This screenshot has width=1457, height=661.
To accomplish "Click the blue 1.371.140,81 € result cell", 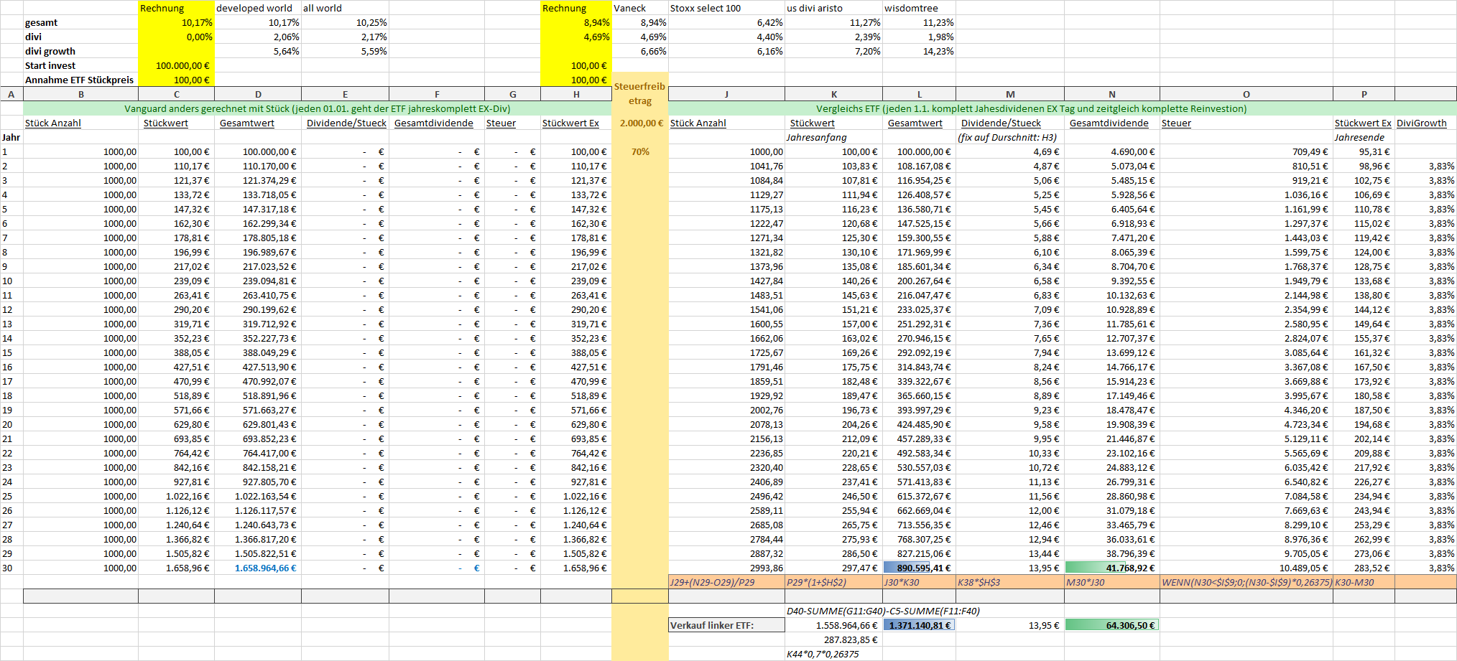I will point(919,625).
